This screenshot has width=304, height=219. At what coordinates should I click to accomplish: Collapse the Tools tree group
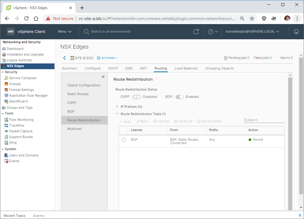3,114
